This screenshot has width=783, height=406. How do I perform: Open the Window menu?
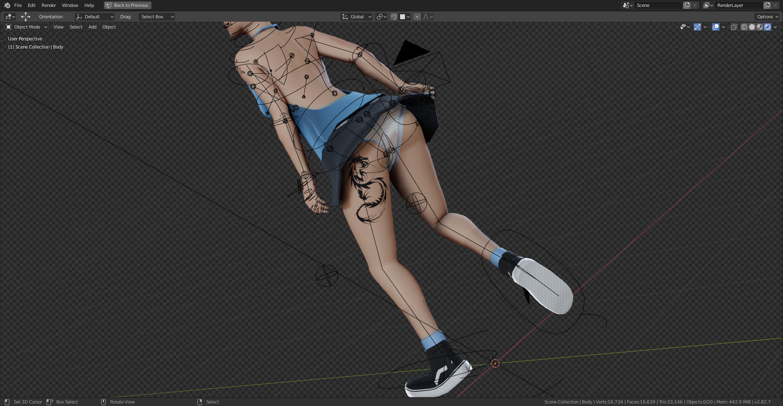[70, 5]
